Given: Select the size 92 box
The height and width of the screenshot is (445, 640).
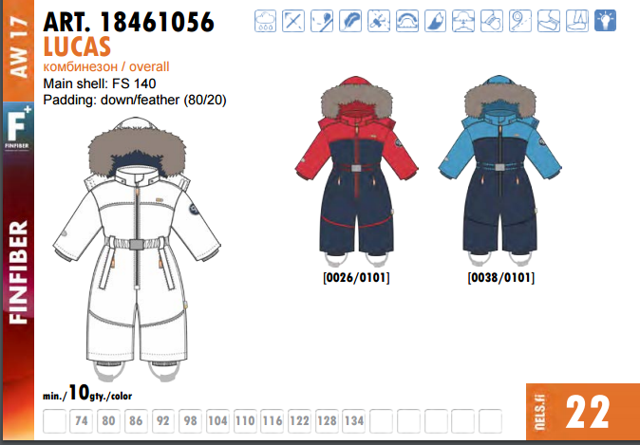Looking at the screenshot, I should tap(163, 421).
